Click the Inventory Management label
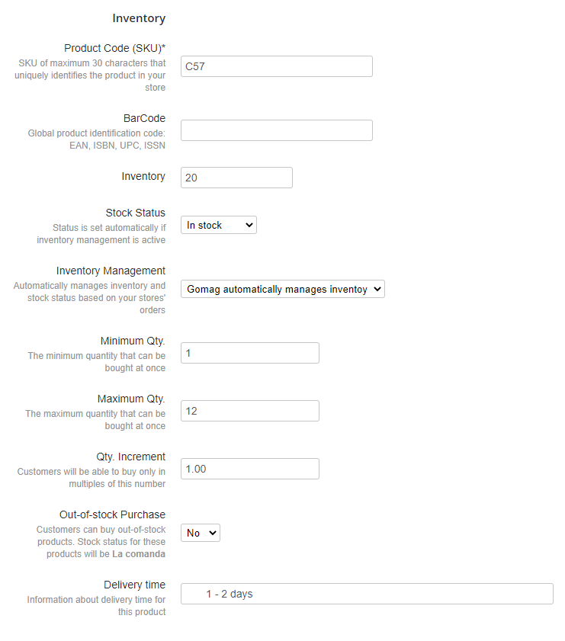 [111, 271]
